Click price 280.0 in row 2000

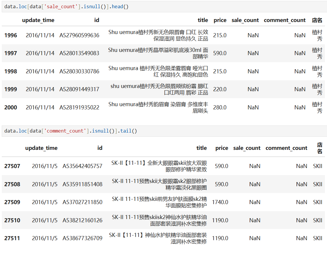(220, 107)
